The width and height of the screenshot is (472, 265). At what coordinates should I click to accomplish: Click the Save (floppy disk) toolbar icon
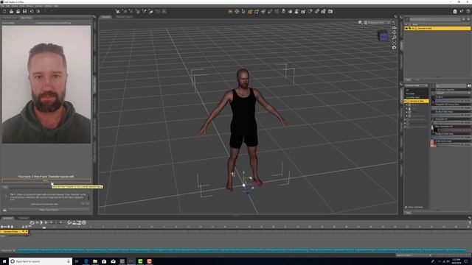pos(24,12)
